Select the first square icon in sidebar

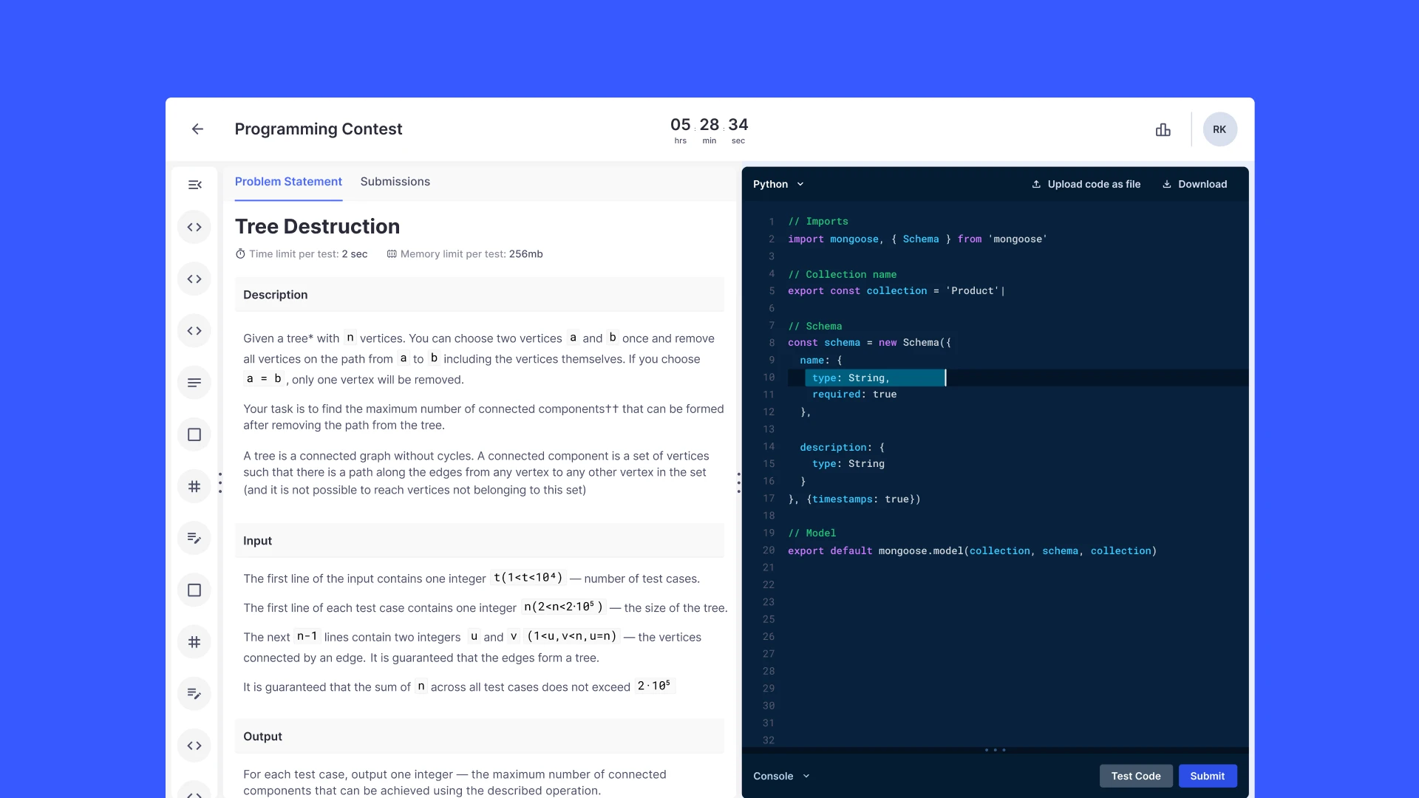[194, 434]
